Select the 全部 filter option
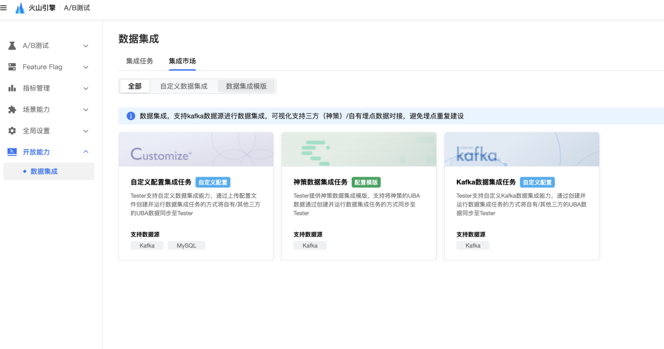664x349 pixels. [135, 86]
